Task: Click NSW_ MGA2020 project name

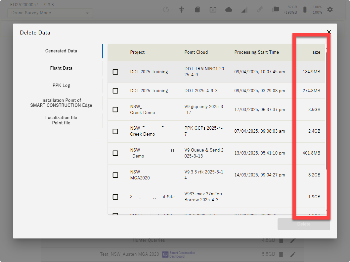Action: [140, 175]
